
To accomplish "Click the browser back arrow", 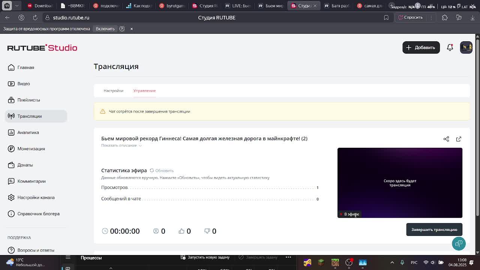I will [x=7, y=18].
